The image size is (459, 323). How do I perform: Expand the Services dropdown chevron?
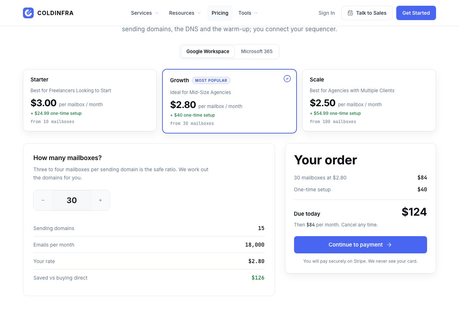click(x=156, y=13)
